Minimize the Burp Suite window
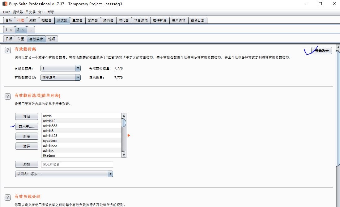 [x=306, y=4]
